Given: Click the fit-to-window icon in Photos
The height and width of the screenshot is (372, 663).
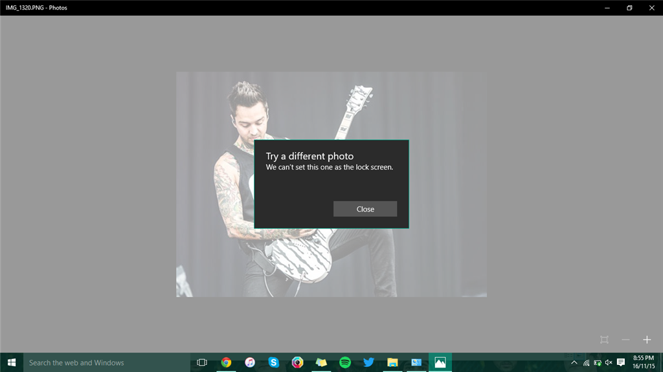Looking at the screenshot, I should 604,340.
